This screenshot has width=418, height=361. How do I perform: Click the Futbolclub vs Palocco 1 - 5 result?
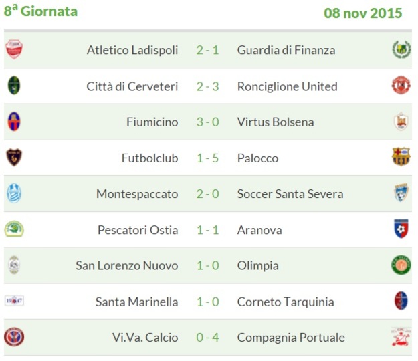[208, 158]
